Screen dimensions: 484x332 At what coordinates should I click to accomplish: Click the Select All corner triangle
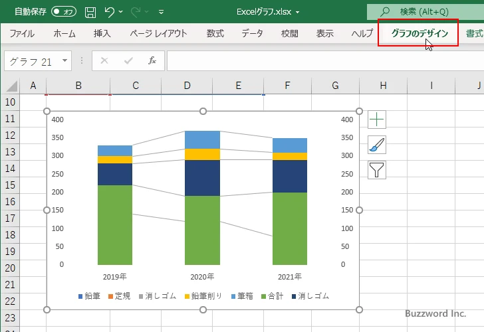click(x=12, y=86)
